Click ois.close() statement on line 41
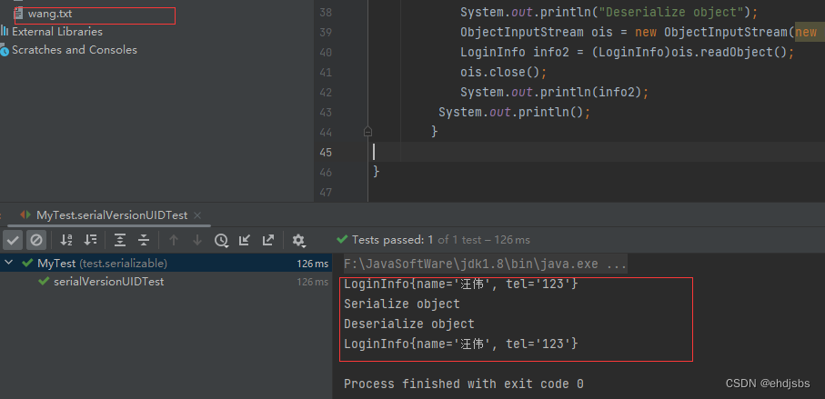825x399 pixels. (x=504, y=72)
